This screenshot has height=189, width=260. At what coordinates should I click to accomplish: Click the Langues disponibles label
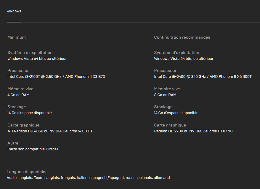point(27,172)
